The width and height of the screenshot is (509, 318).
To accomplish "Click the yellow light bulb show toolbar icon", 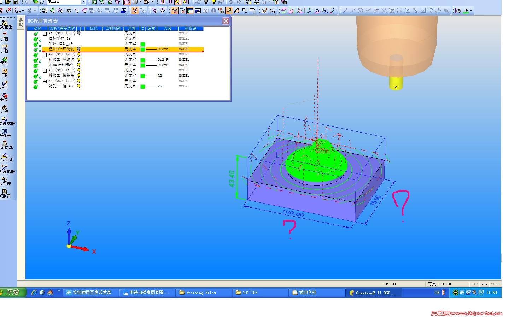I will pos(213,2).
